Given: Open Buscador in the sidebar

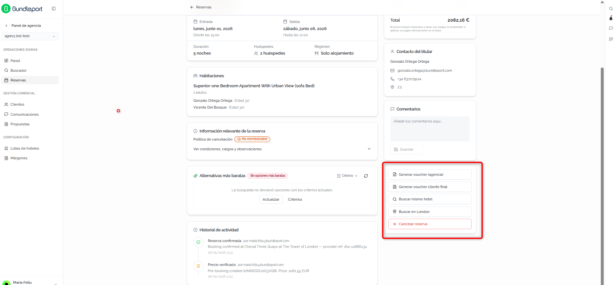Looking at the screenshot, I should tap(30, 70).
